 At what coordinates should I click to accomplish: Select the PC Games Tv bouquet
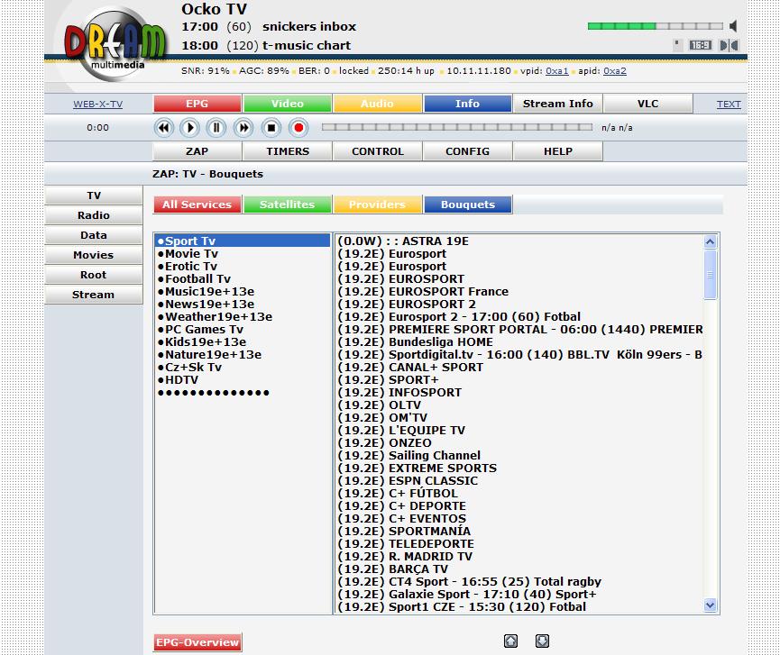(x=243, y=329)
